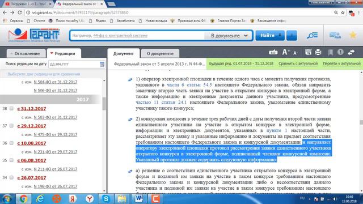363x204 pixels.
Task: Open Yandex browser from the taskbar
Action: (90, 199)
